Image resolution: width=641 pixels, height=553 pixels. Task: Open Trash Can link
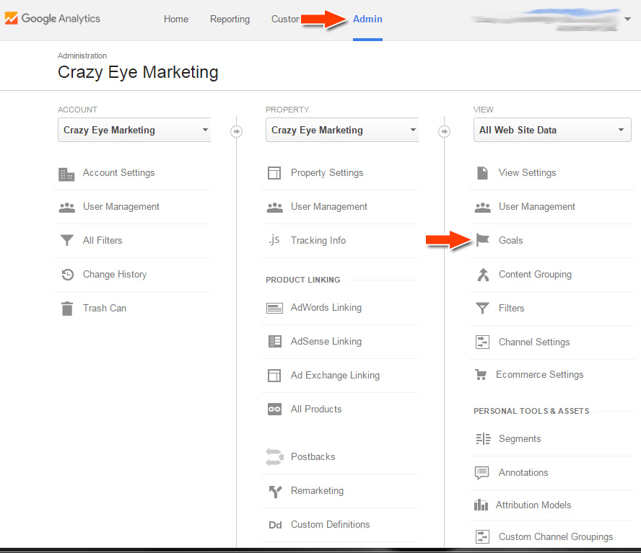point(105,308)
